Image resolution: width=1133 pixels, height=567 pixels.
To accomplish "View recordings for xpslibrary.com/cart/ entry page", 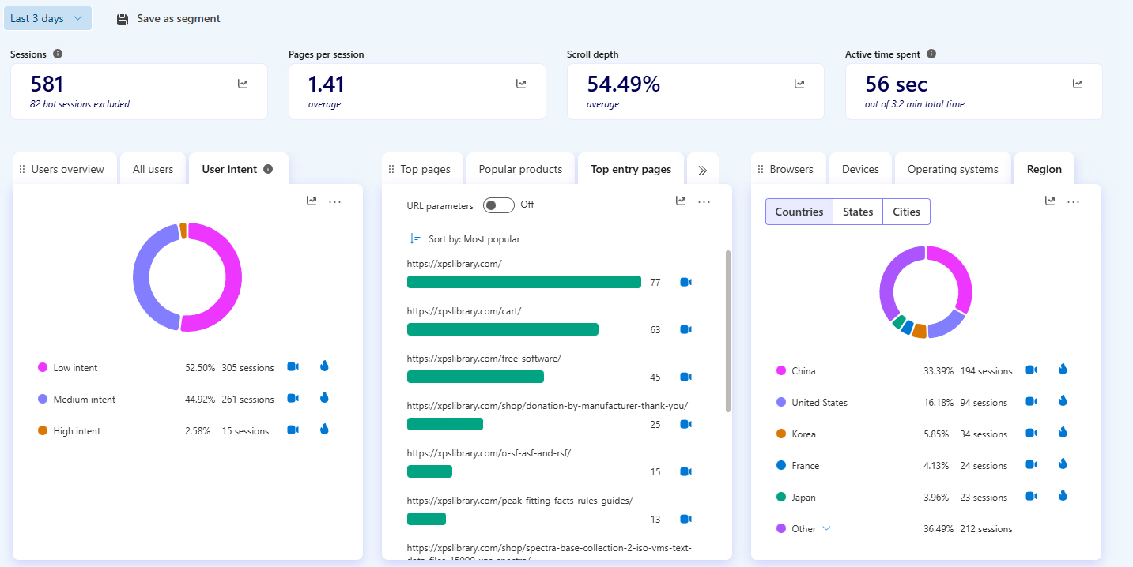I will click(x=685, y=330).
